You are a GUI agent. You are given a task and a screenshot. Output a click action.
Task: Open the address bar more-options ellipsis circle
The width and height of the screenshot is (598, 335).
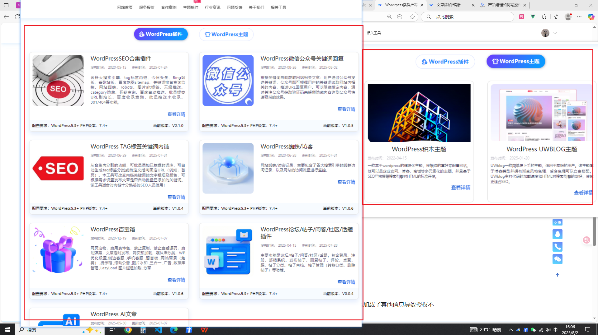pos(400,17)
